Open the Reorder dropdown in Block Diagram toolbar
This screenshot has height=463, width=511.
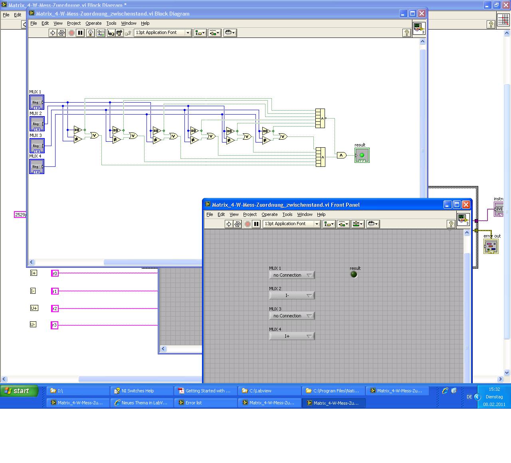(230, 33)
